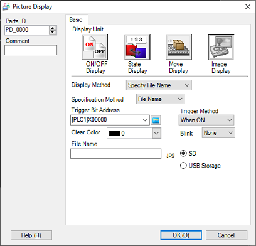The height and width of the screenshot is (246, 256).
Task: Pick the Move Display conveyor icon
Action: (x=179, y=47)
